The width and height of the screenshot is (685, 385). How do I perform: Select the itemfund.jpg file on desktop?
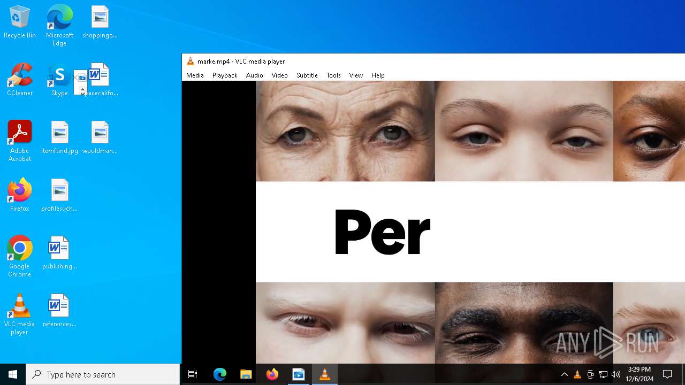59,138
